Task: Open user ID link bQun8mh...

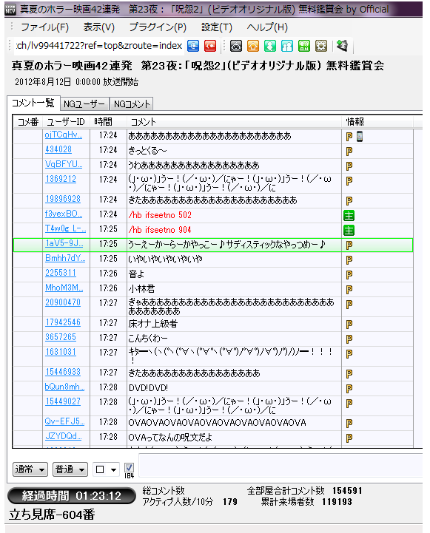Action: coord(64,387)
